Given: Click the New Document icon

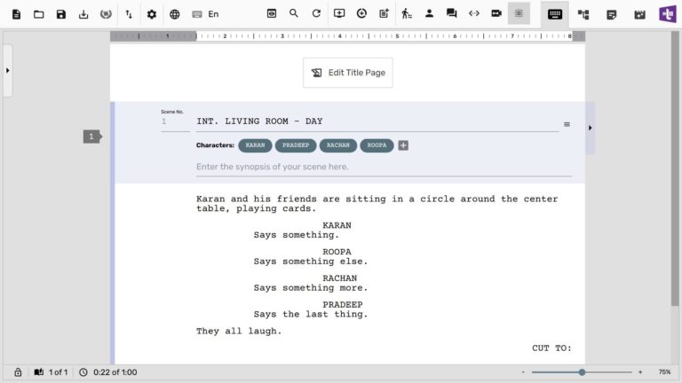Looking at the screenshot, I should [16, 14].
